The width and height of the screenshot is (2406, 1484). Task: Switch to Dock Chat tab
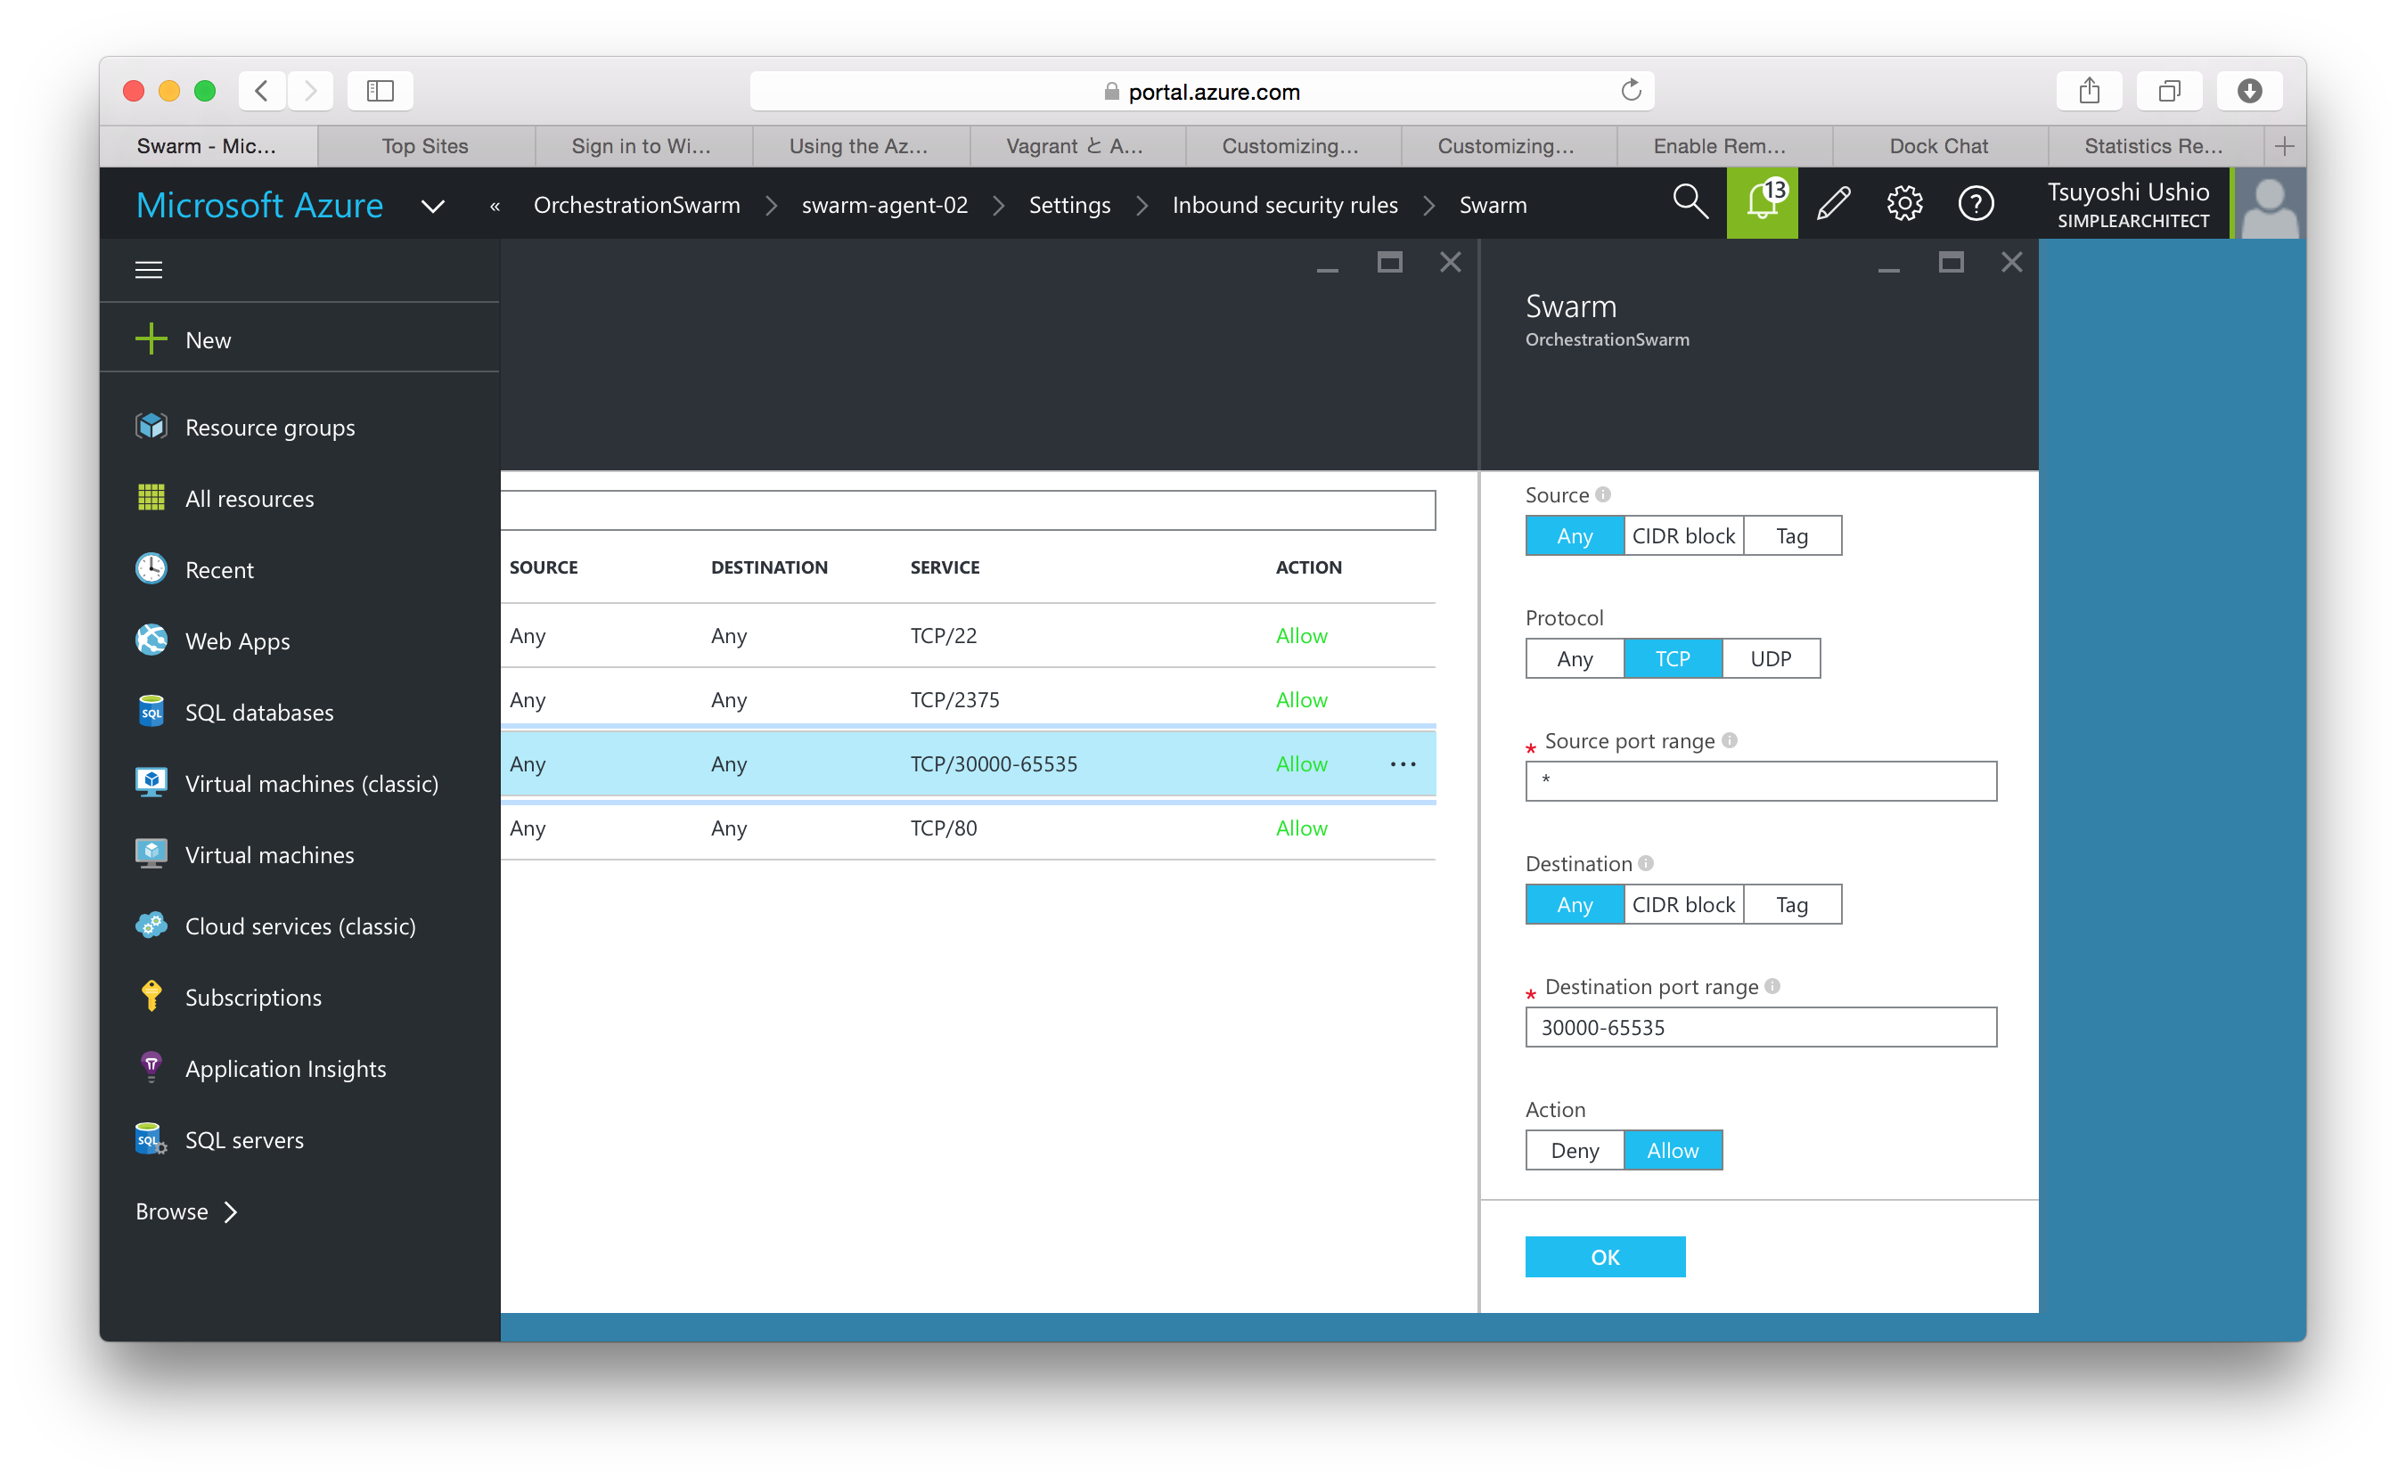click(1939, 145)
